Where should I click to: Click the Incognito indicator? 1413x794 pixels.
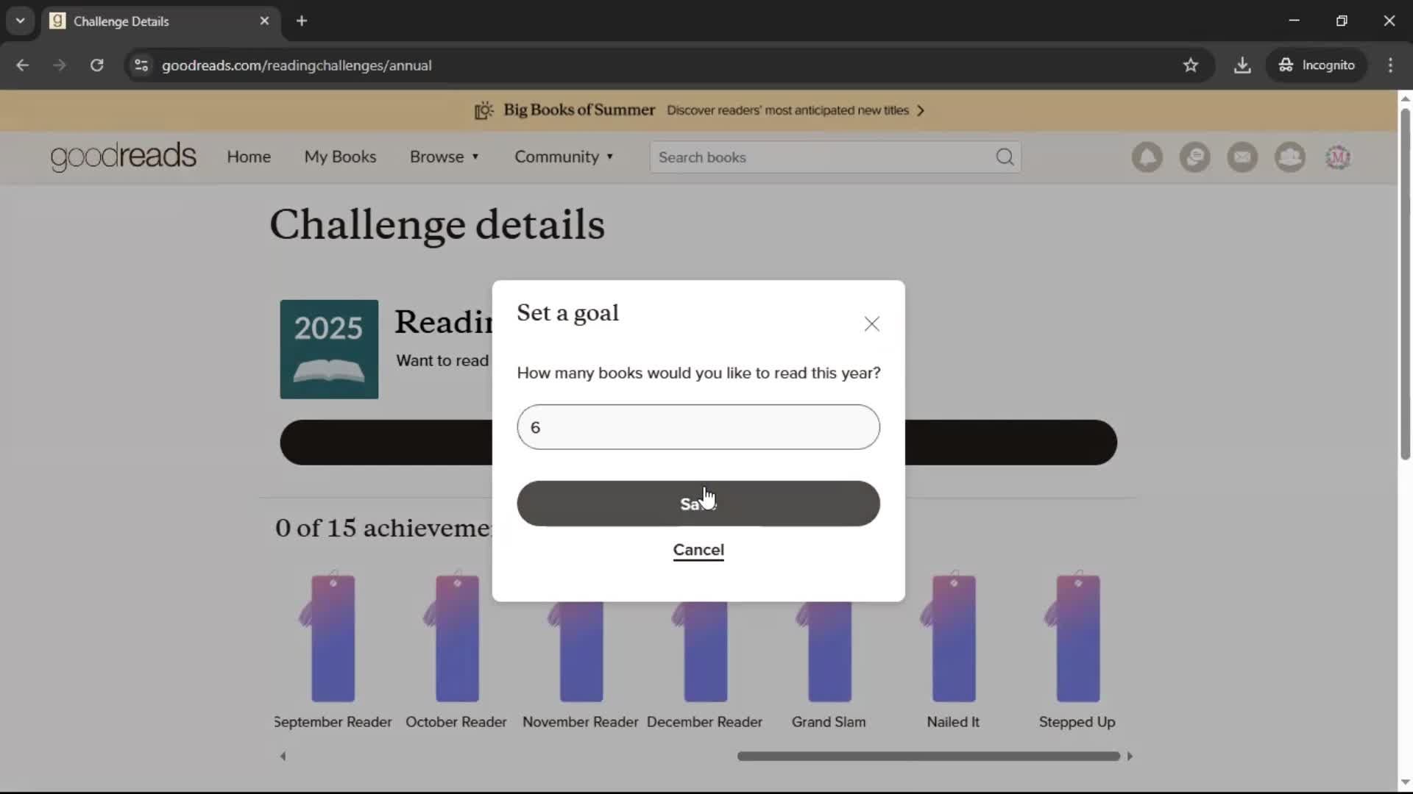click(x=1317, y=65)
